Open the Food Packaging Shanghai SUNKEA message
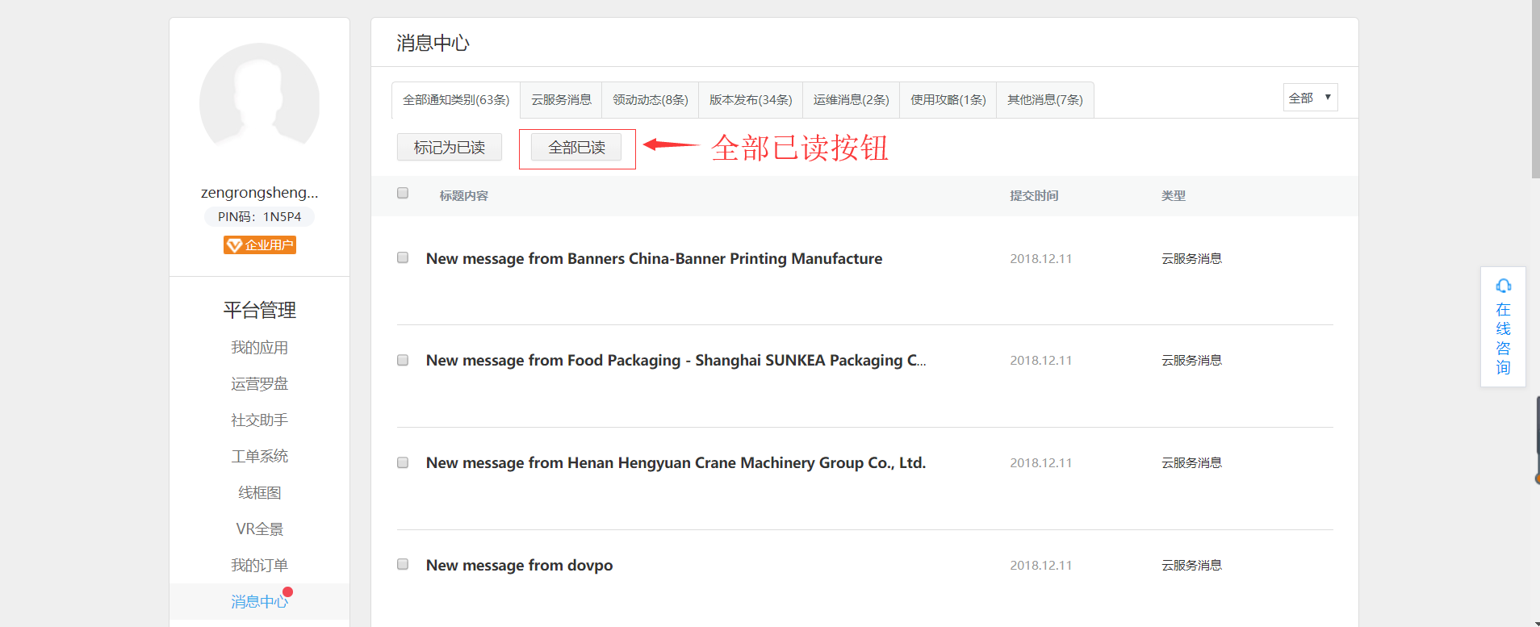 676,361
